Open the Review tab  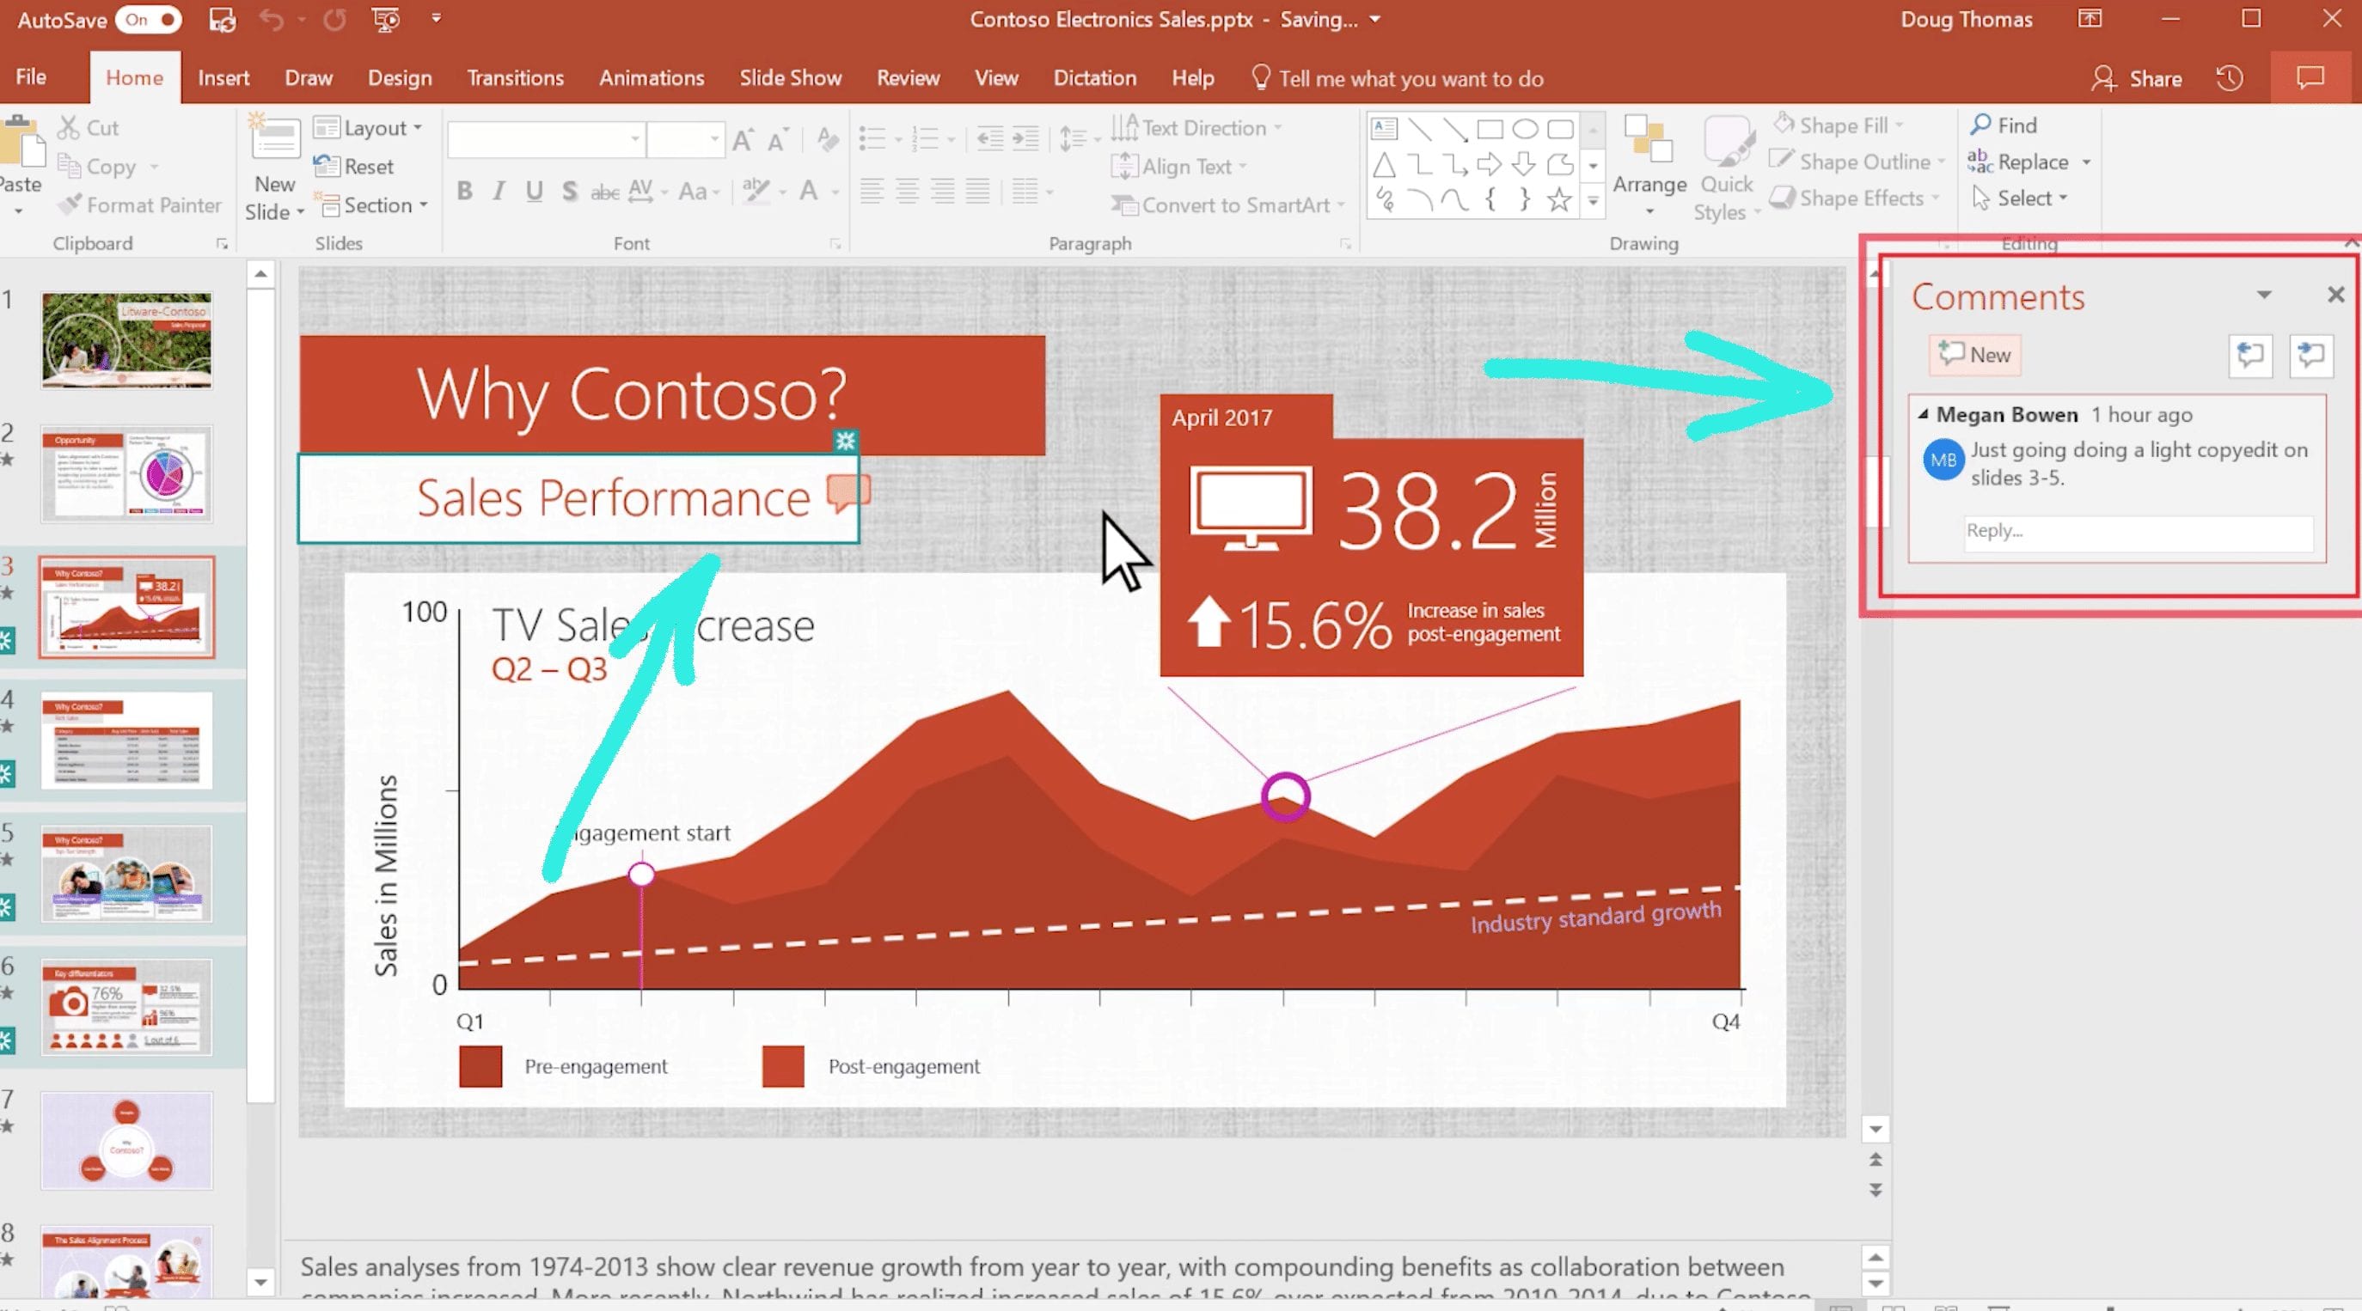point(908,78)
